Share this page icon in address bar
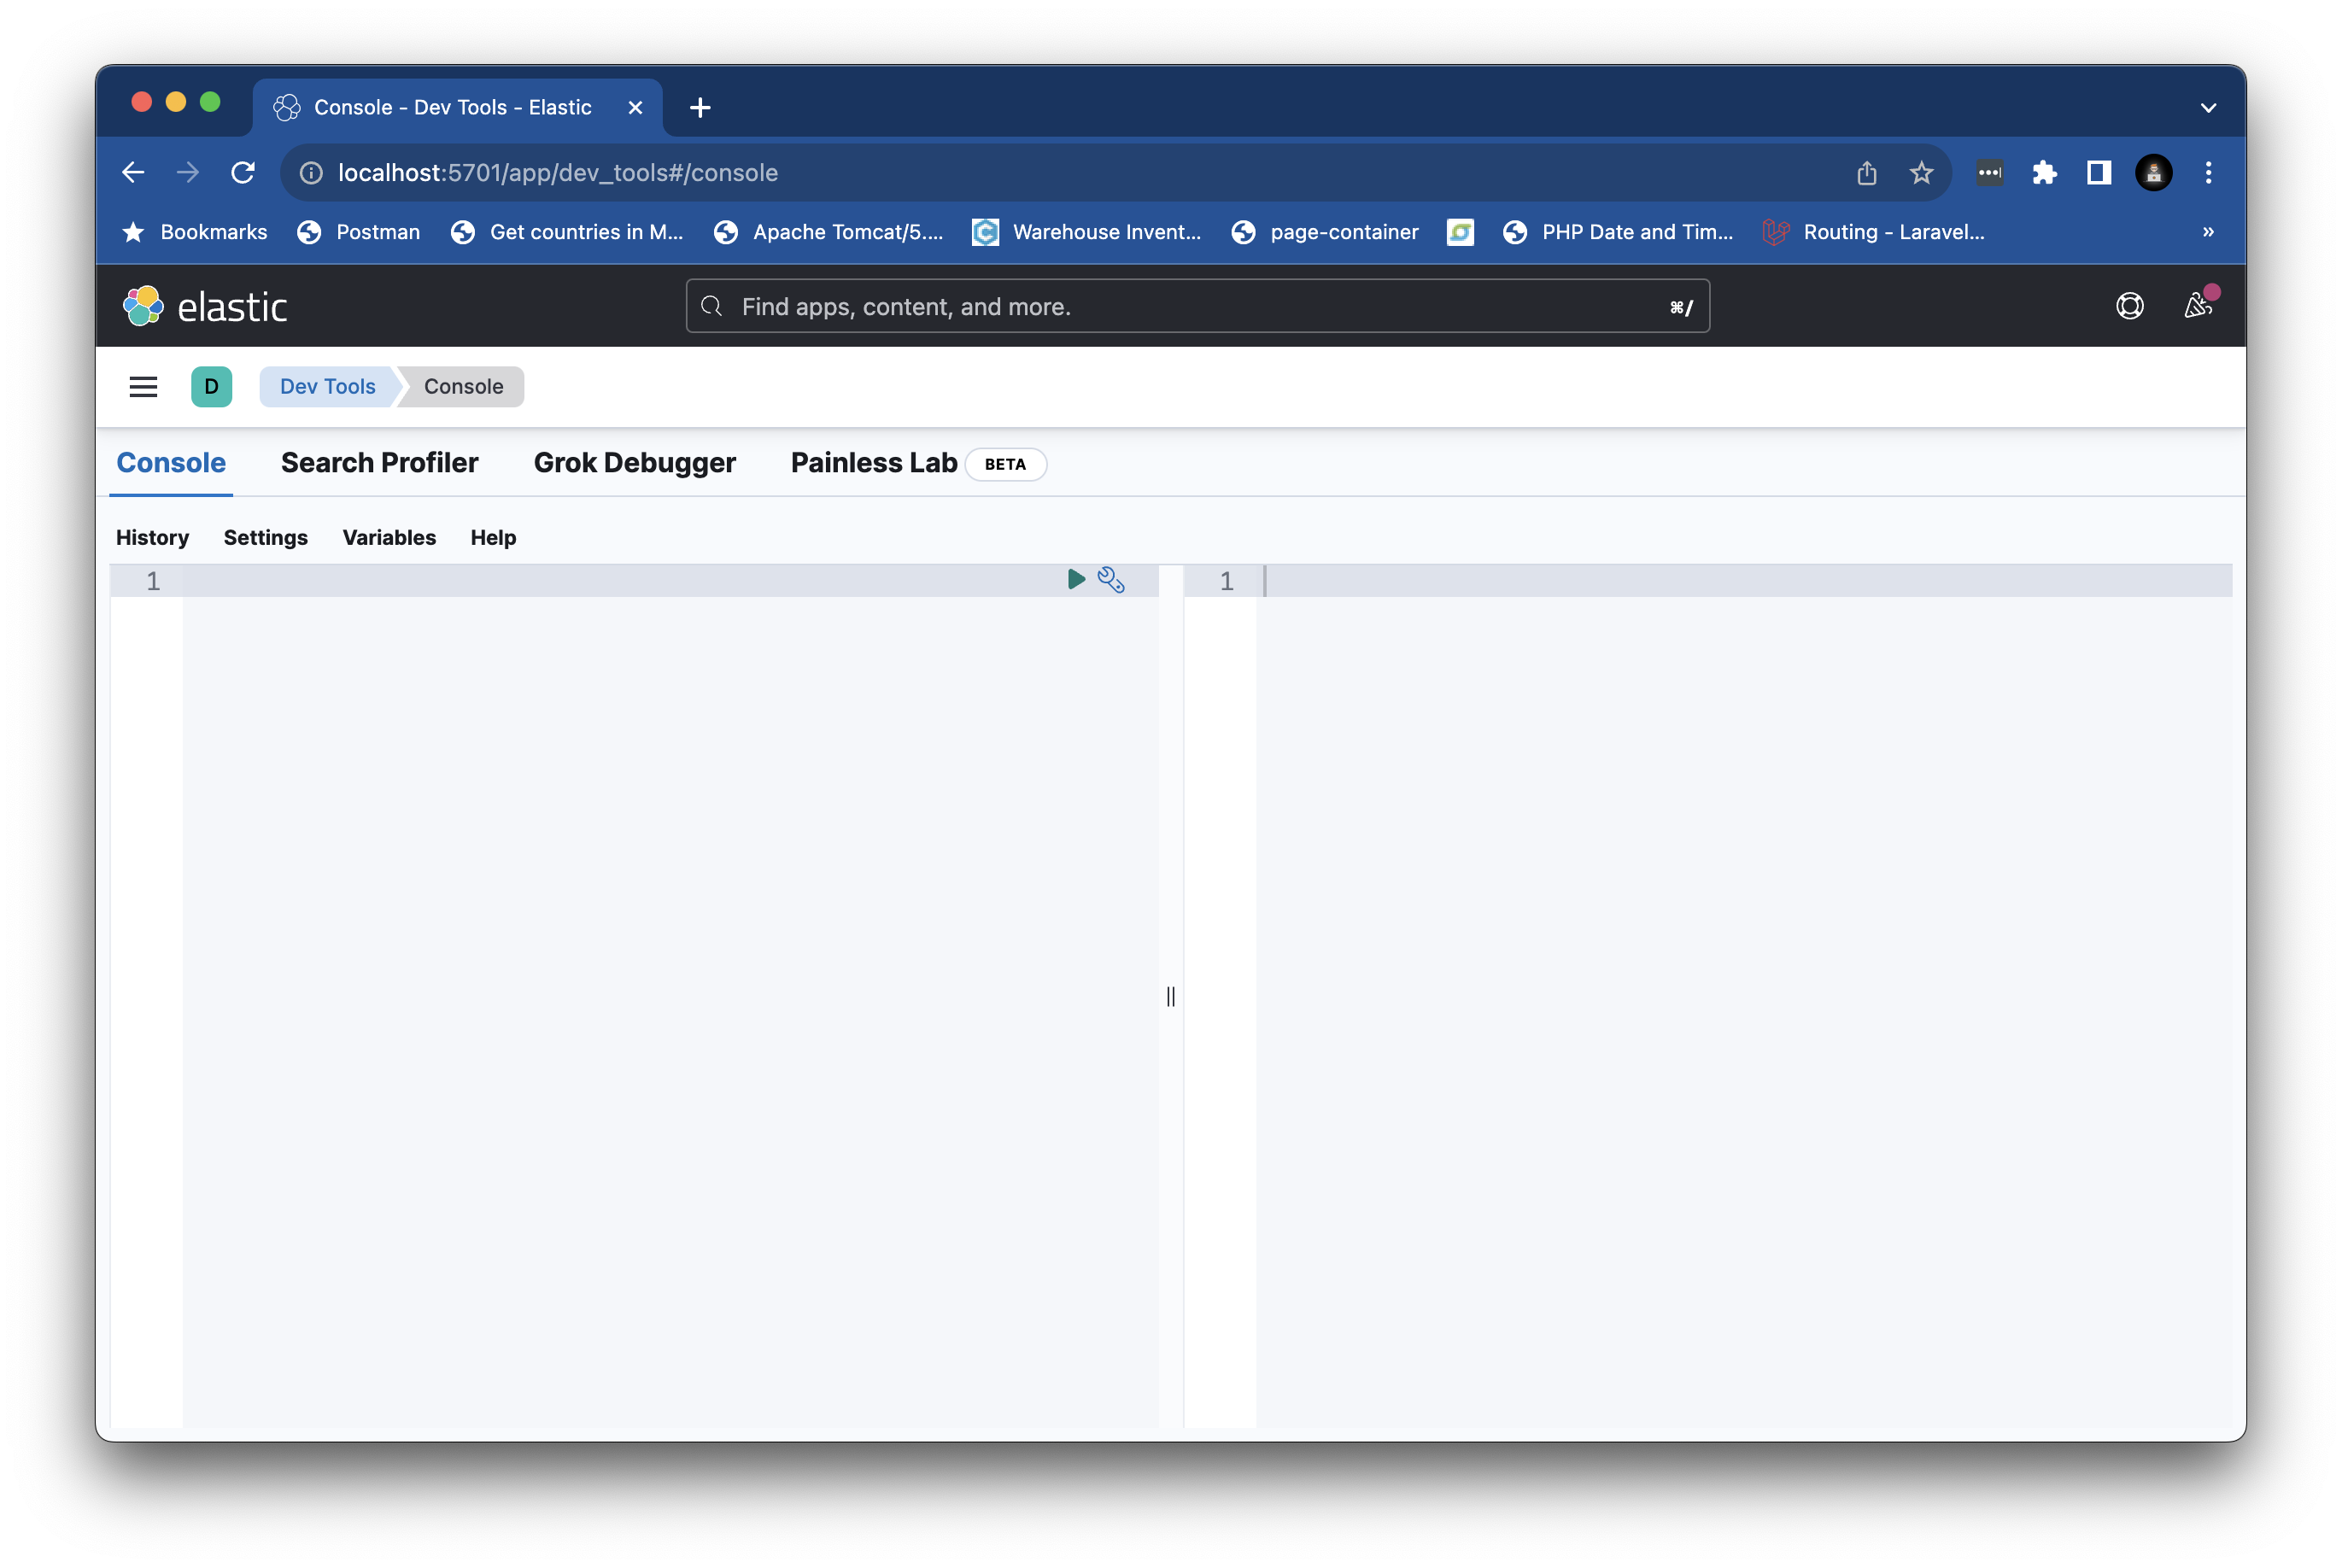Image resolution: width=2342 pixels, height=1568 pixels. click(x=1867, y=173)
